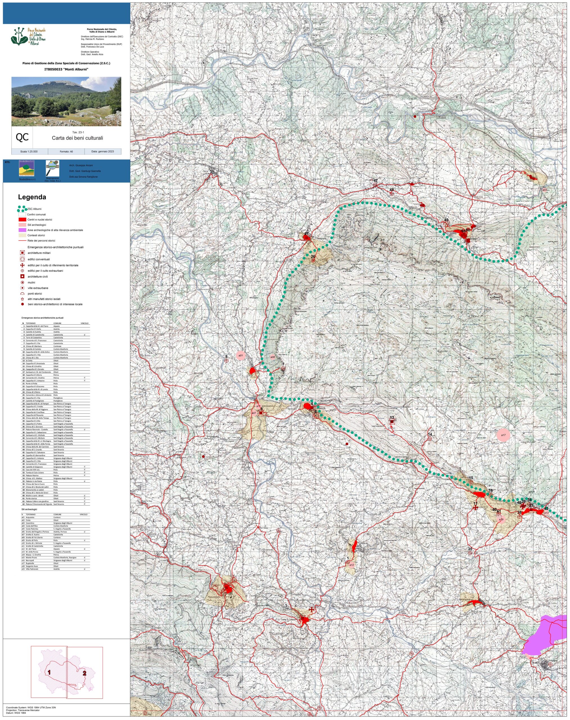Click the 'Santuario d. M. del Cordoneto' table row
Screen dimensions: 570x720
coord(56,372)
